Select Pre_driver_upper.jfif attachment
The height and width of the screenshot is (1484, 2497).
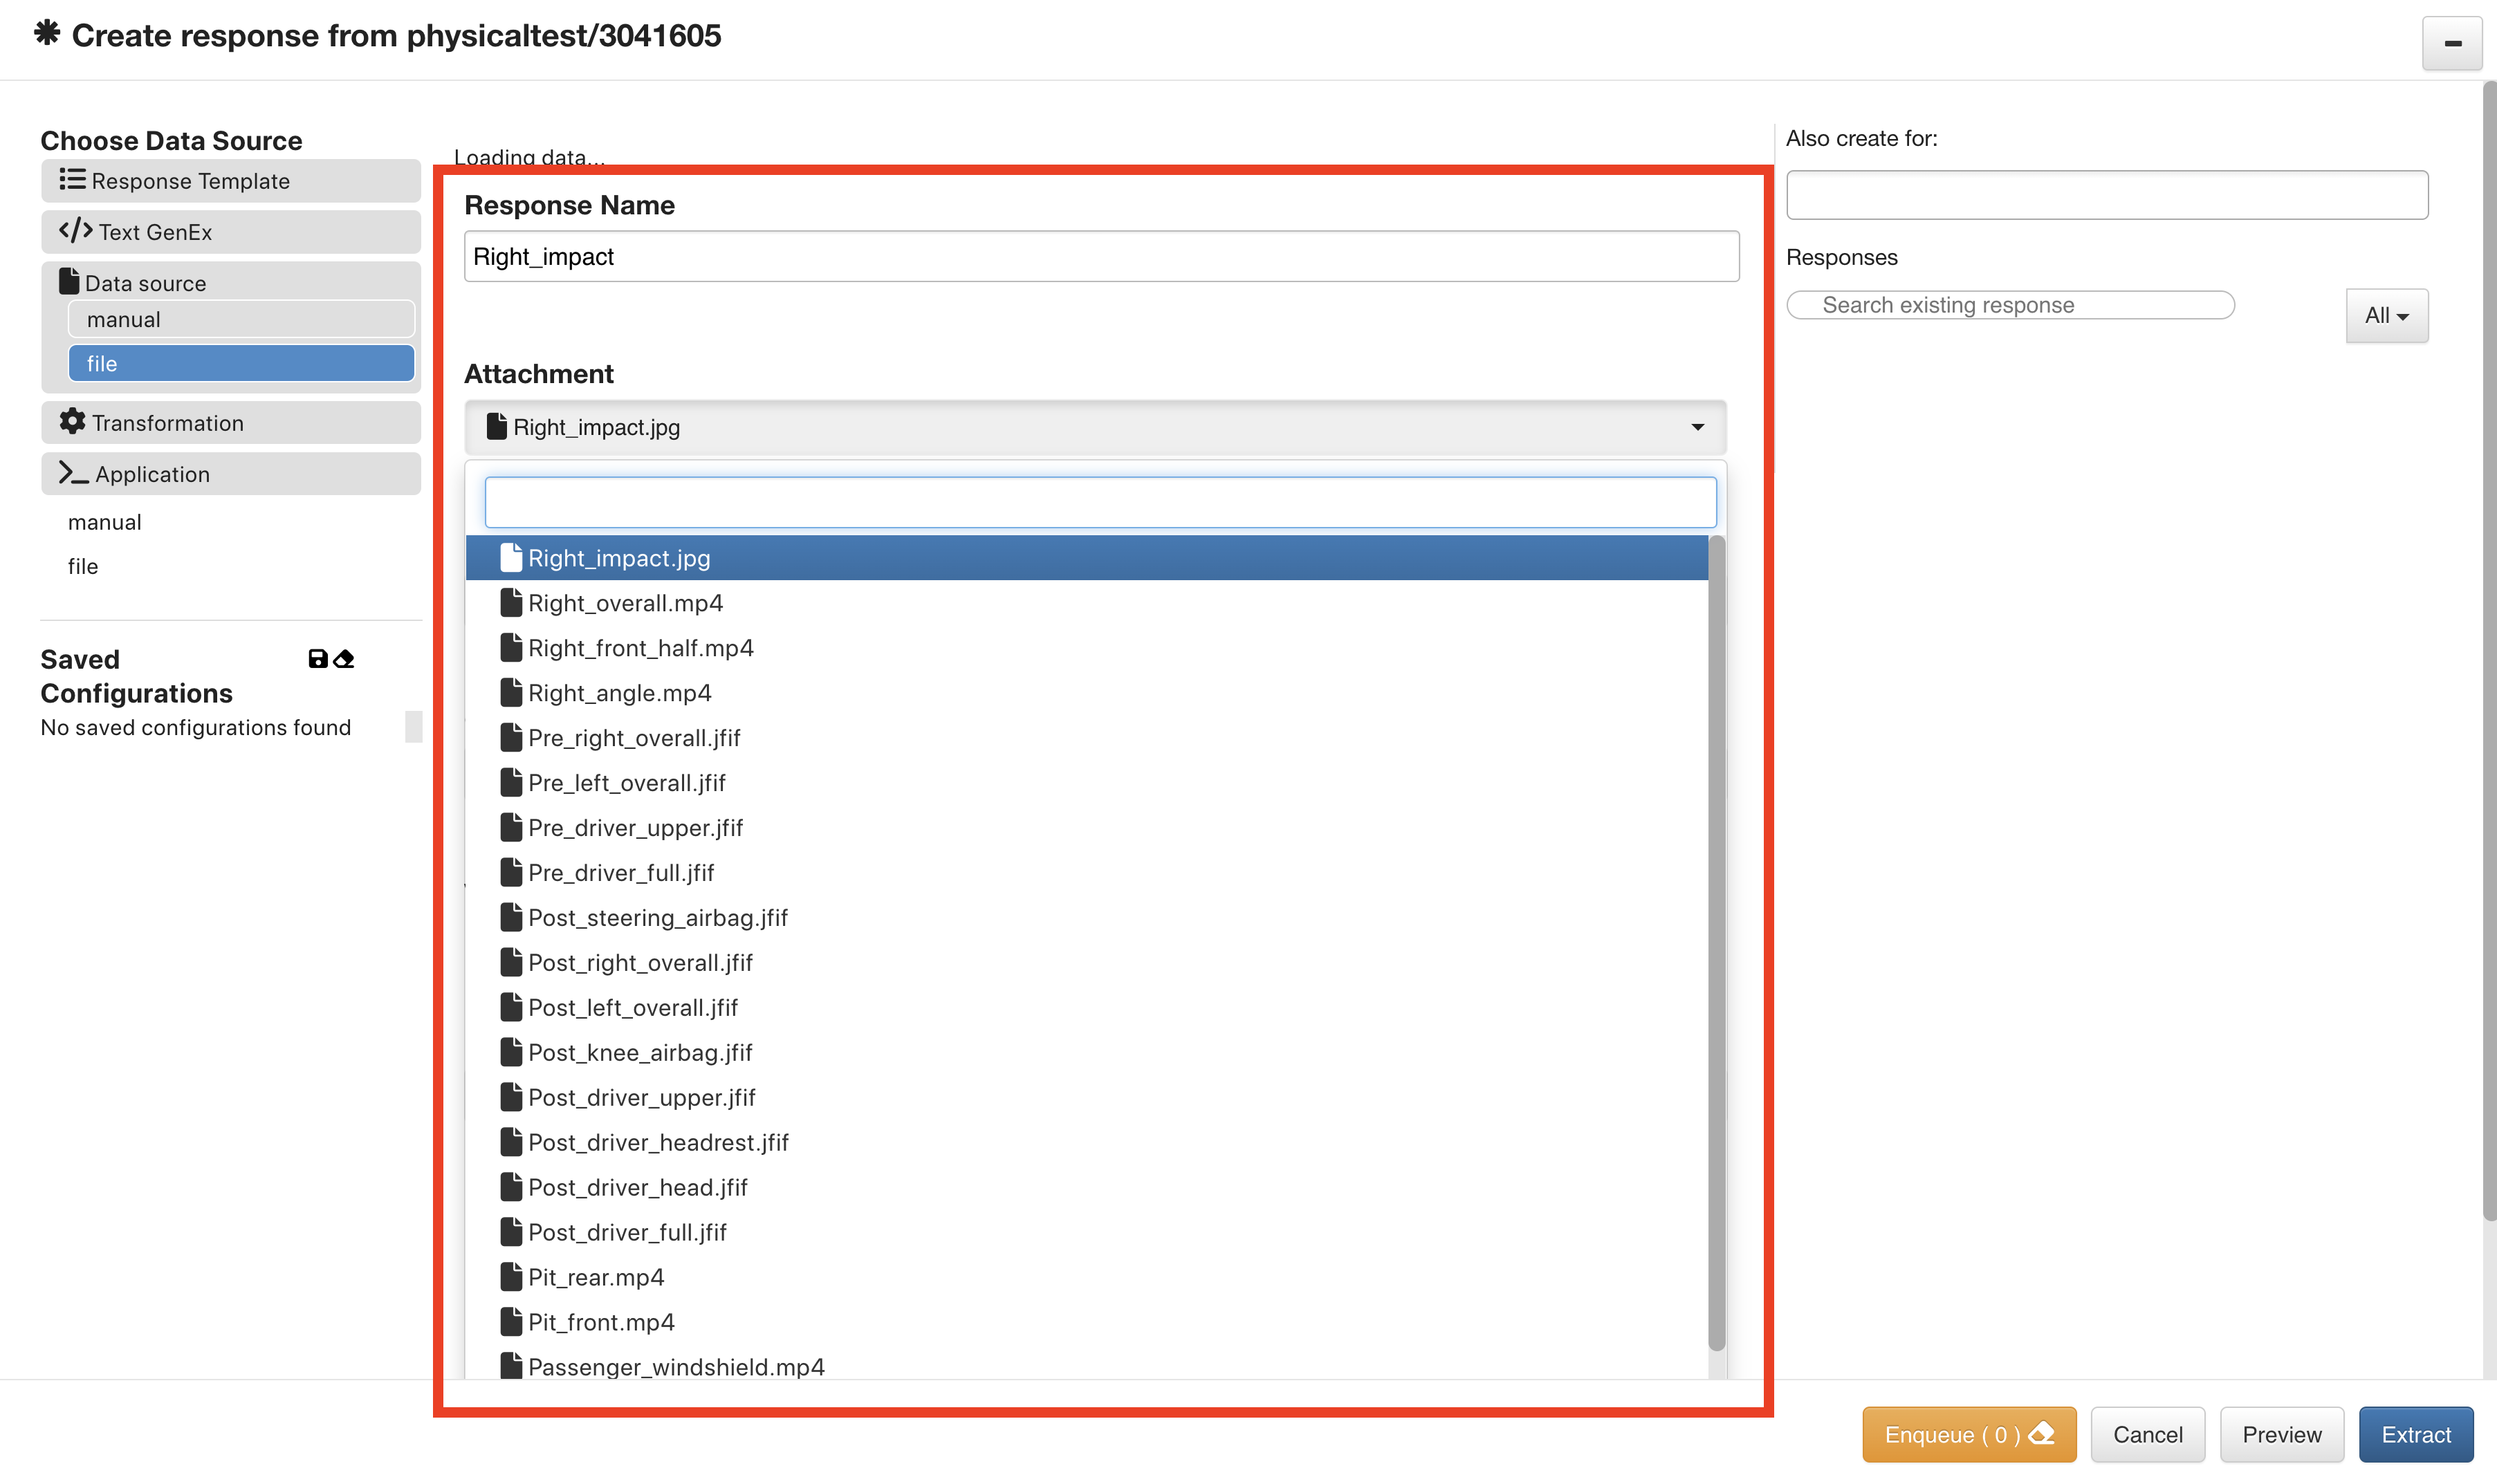[x=1086, y=828]
